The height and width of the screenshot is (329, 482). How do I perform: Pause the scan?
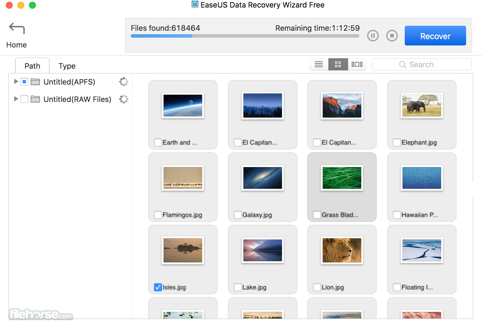373,36
